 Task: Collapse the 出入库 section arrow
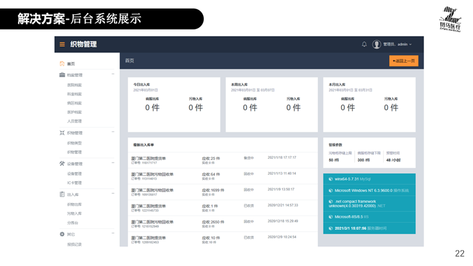click(113, 195)
